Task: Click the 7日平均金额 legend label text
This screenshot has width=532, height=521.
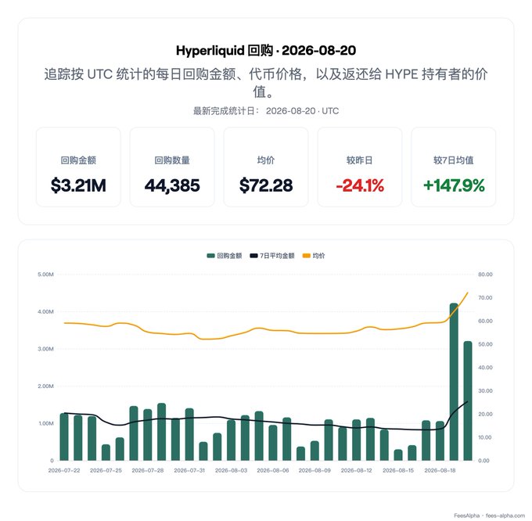Action: (x=277, y=255)
